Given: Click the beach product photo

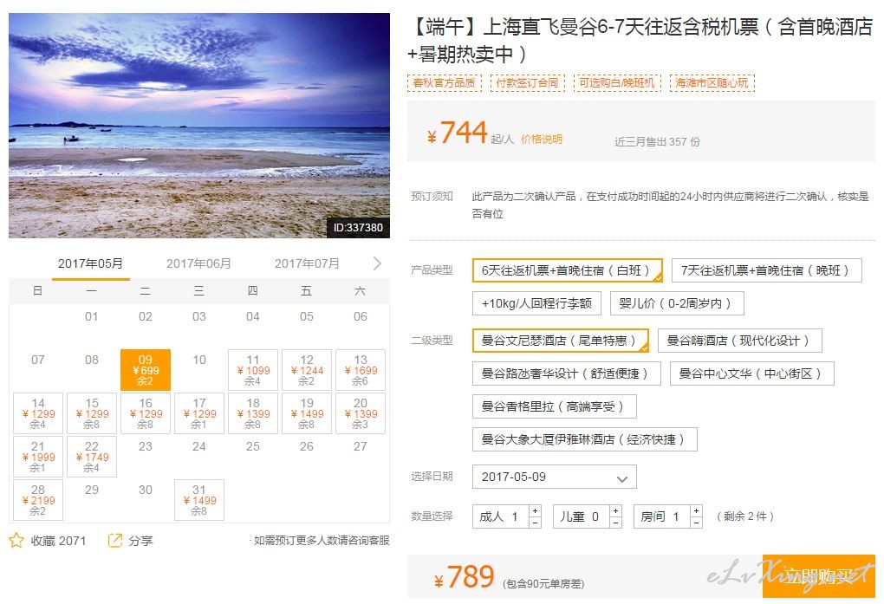Looking at the screenshot, I should pyautogui.click(x=199, y=125).
